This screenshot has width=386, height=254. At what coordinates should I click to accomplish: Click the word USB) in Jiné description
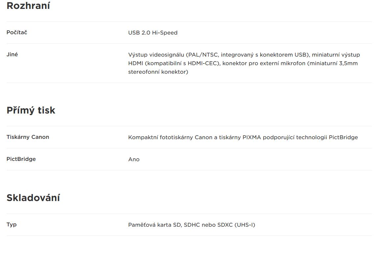point(302,55)
